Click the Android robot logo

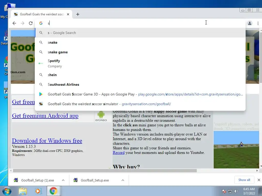click(x=101, y=116)
